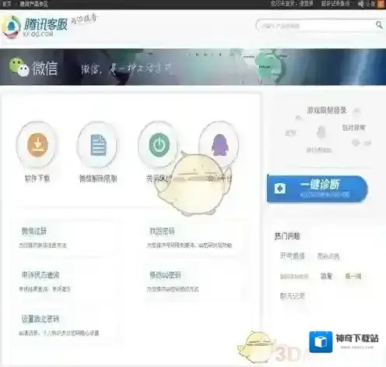Click the 游戏限制登录 tag
This screenshot has height=367, width=386.
[x=327, y=111]
